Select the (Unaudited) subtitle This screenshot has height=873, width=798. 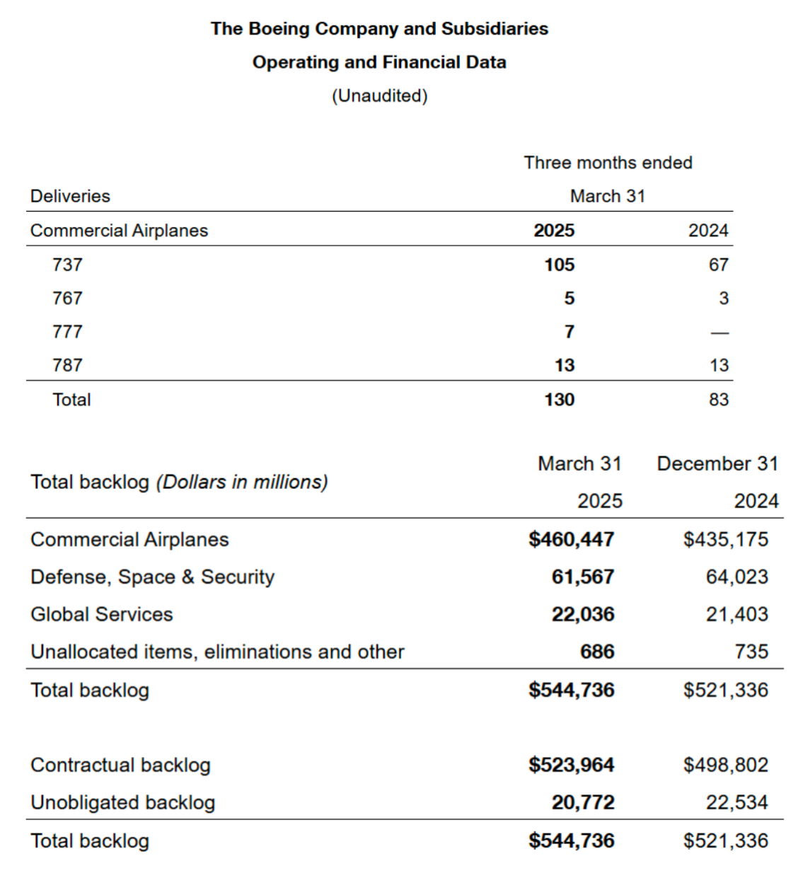[379, 96]
